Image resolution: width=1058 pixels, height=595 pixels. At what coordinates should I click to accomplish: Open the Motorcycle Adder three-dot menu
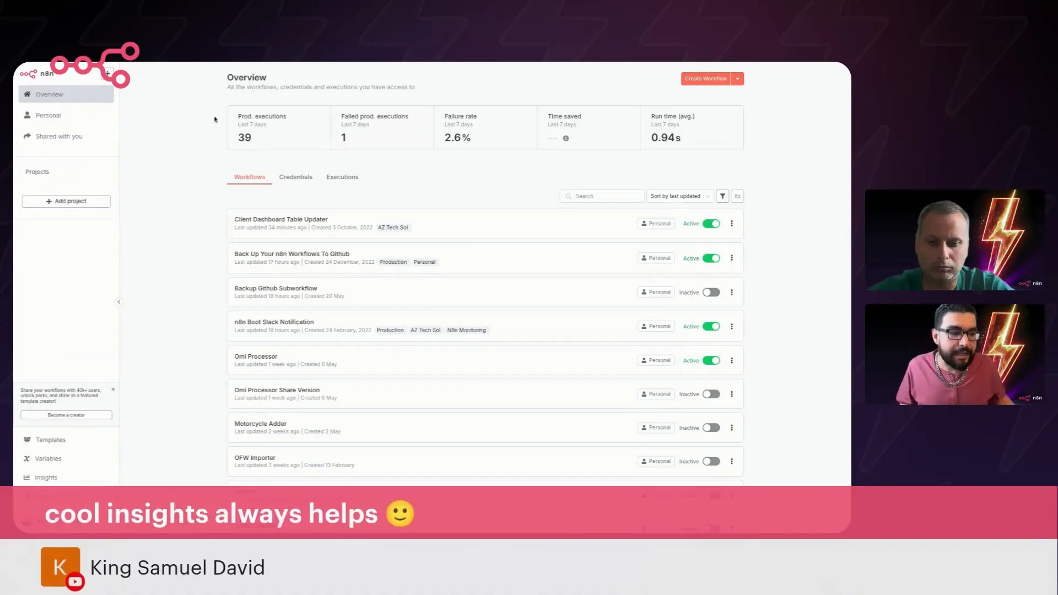[732, 428]
